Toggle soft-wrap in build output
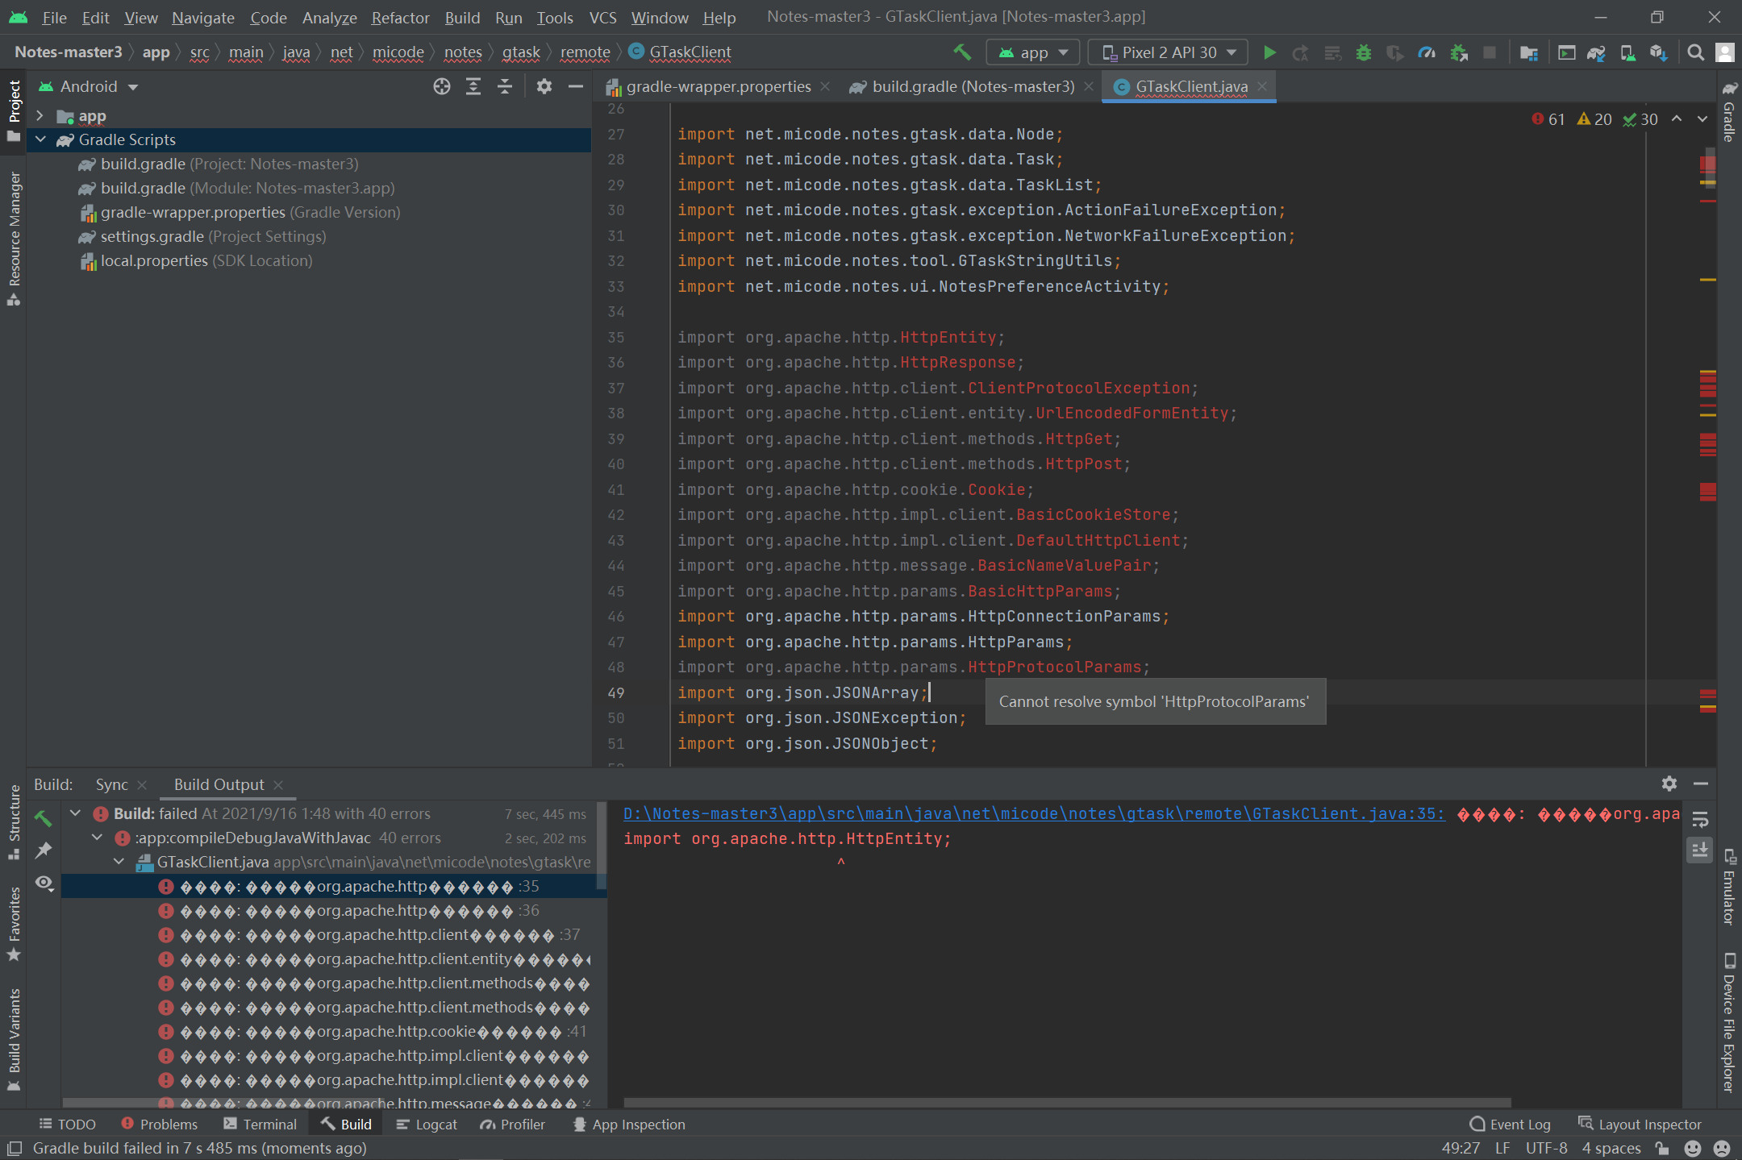 (1699, 819)
